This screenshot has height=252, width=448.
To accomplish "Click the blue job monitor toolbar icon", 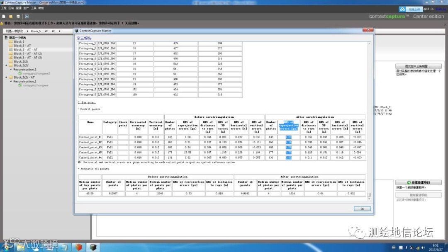I will tap(27, 17).
